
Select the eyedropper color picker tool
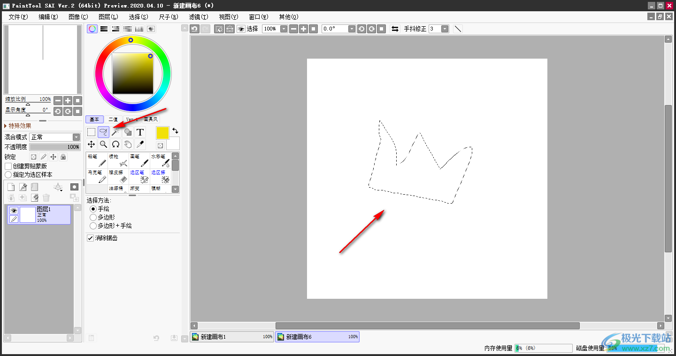[140, 144]
